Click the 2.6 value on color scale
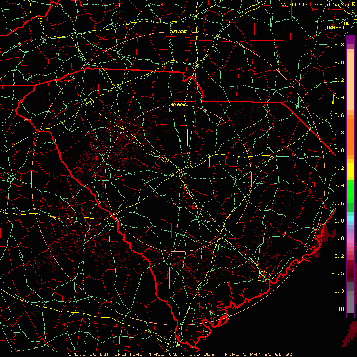The width and height of the screenshot is (357, 357). [x=339, y=203]
